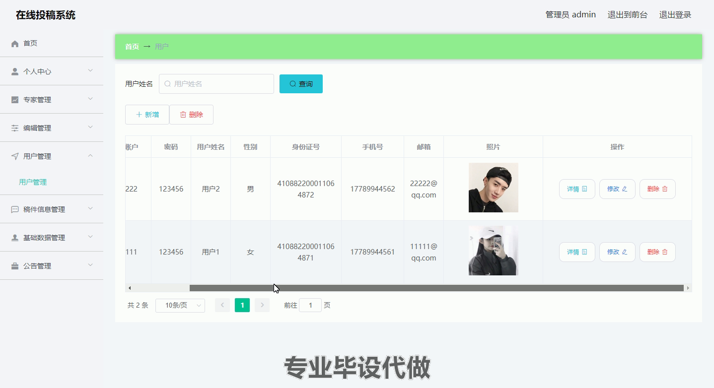Click the 查询 search button

coord(301,84)
